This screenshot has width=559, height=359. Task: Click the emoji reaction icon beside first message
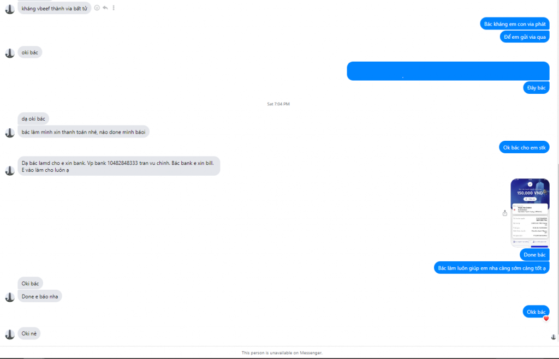coord(97,8)
